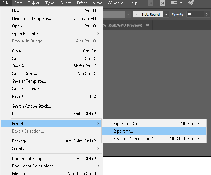
Task: Click the Opacity percentage input field
Action: pyautogui.click(x=195, y=14)
